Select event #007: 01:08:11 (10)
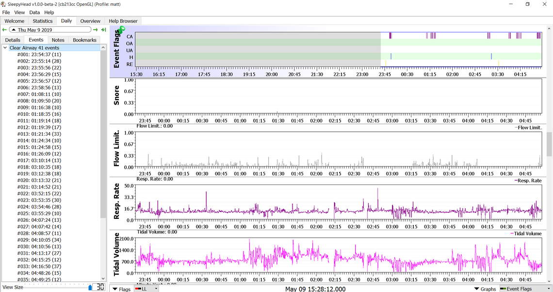This screenshot has width=553, height=292. (39, 94)
